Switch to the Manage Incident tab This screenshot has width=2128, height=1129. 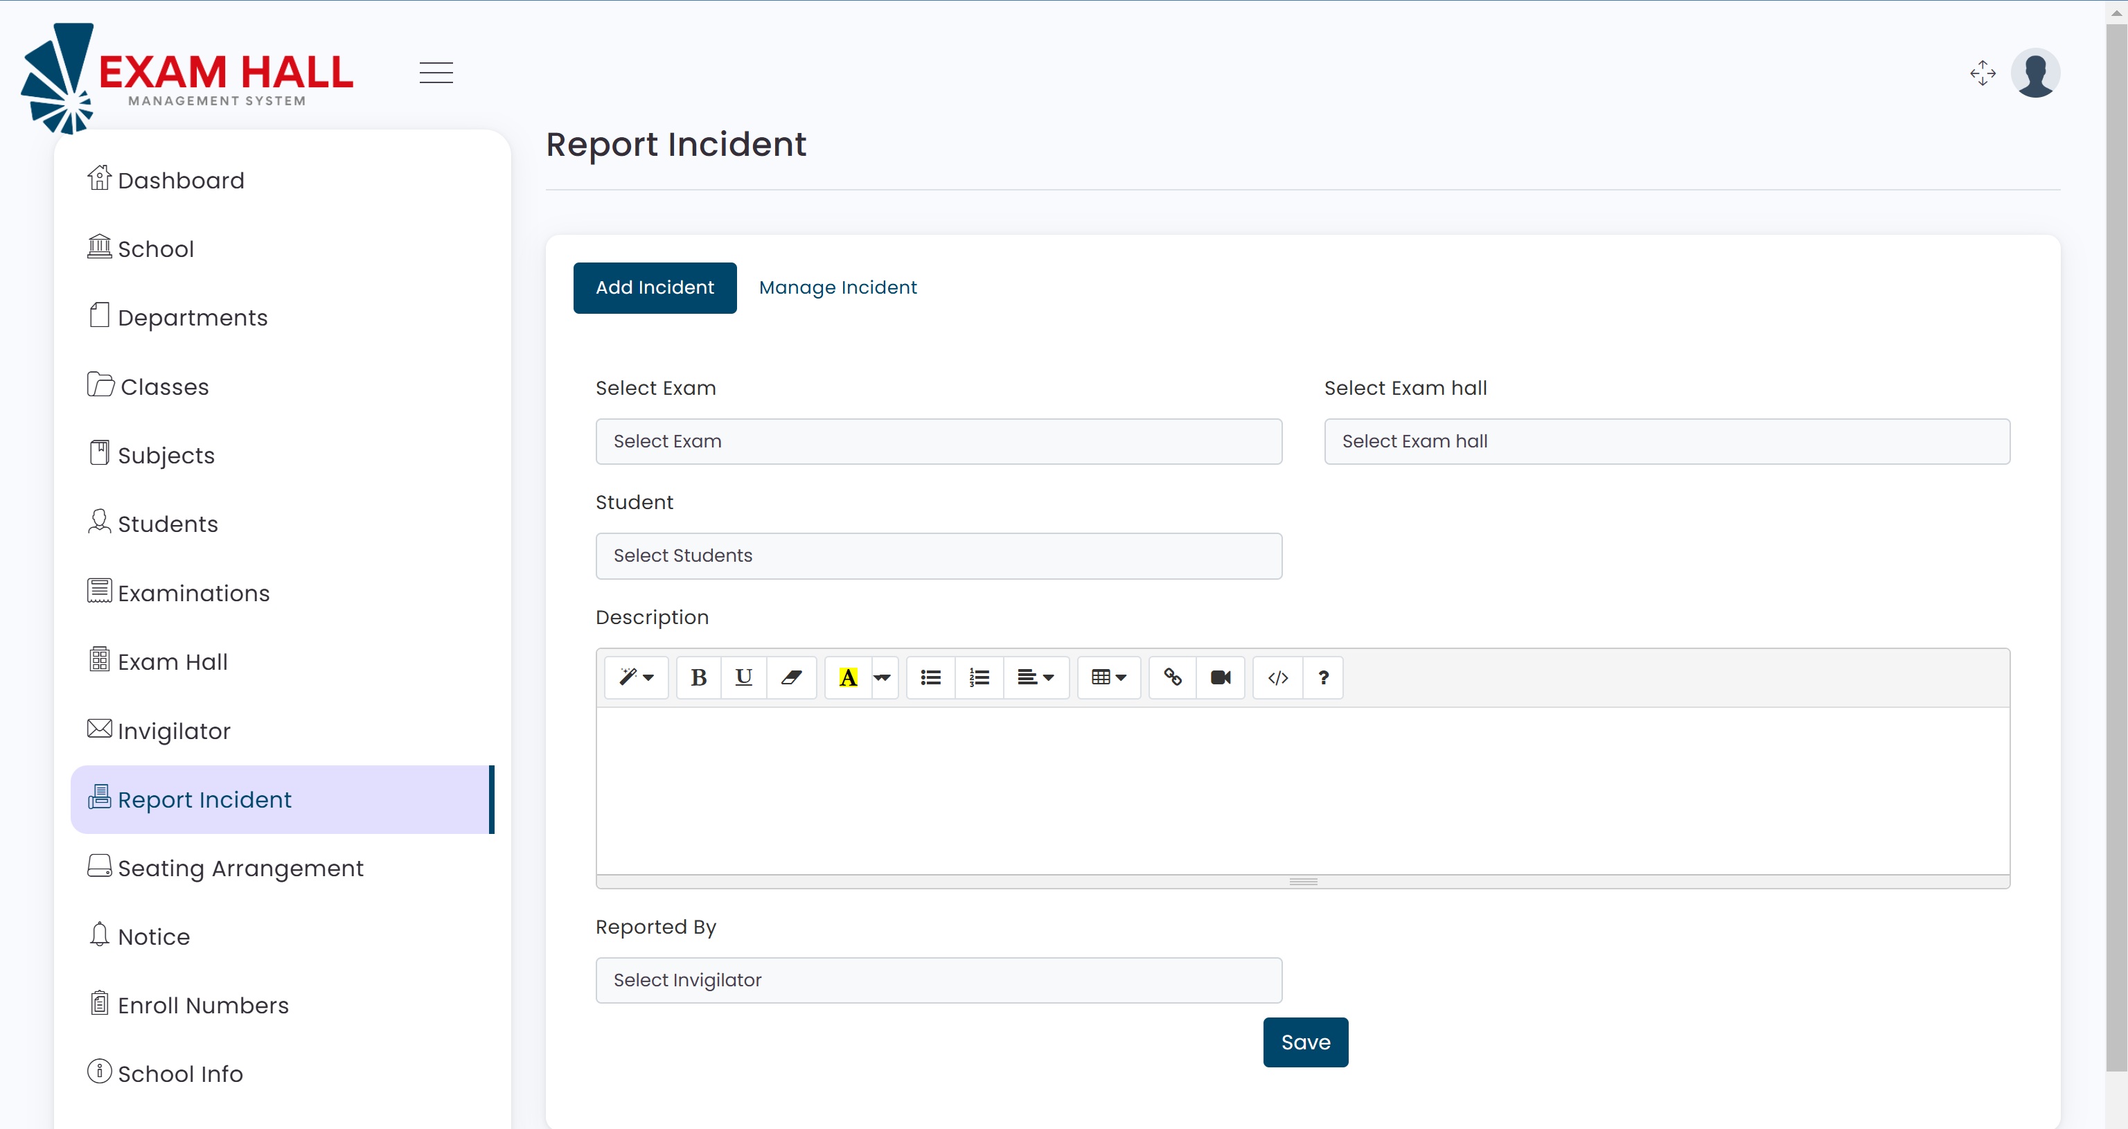pyautogui.click(x=837, y=287)
